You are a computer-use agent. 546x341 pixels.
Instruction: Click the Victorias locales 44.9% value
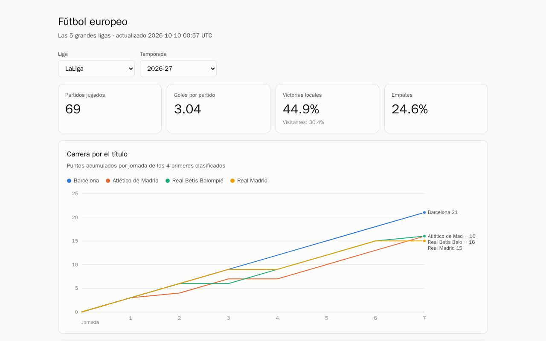301,110
